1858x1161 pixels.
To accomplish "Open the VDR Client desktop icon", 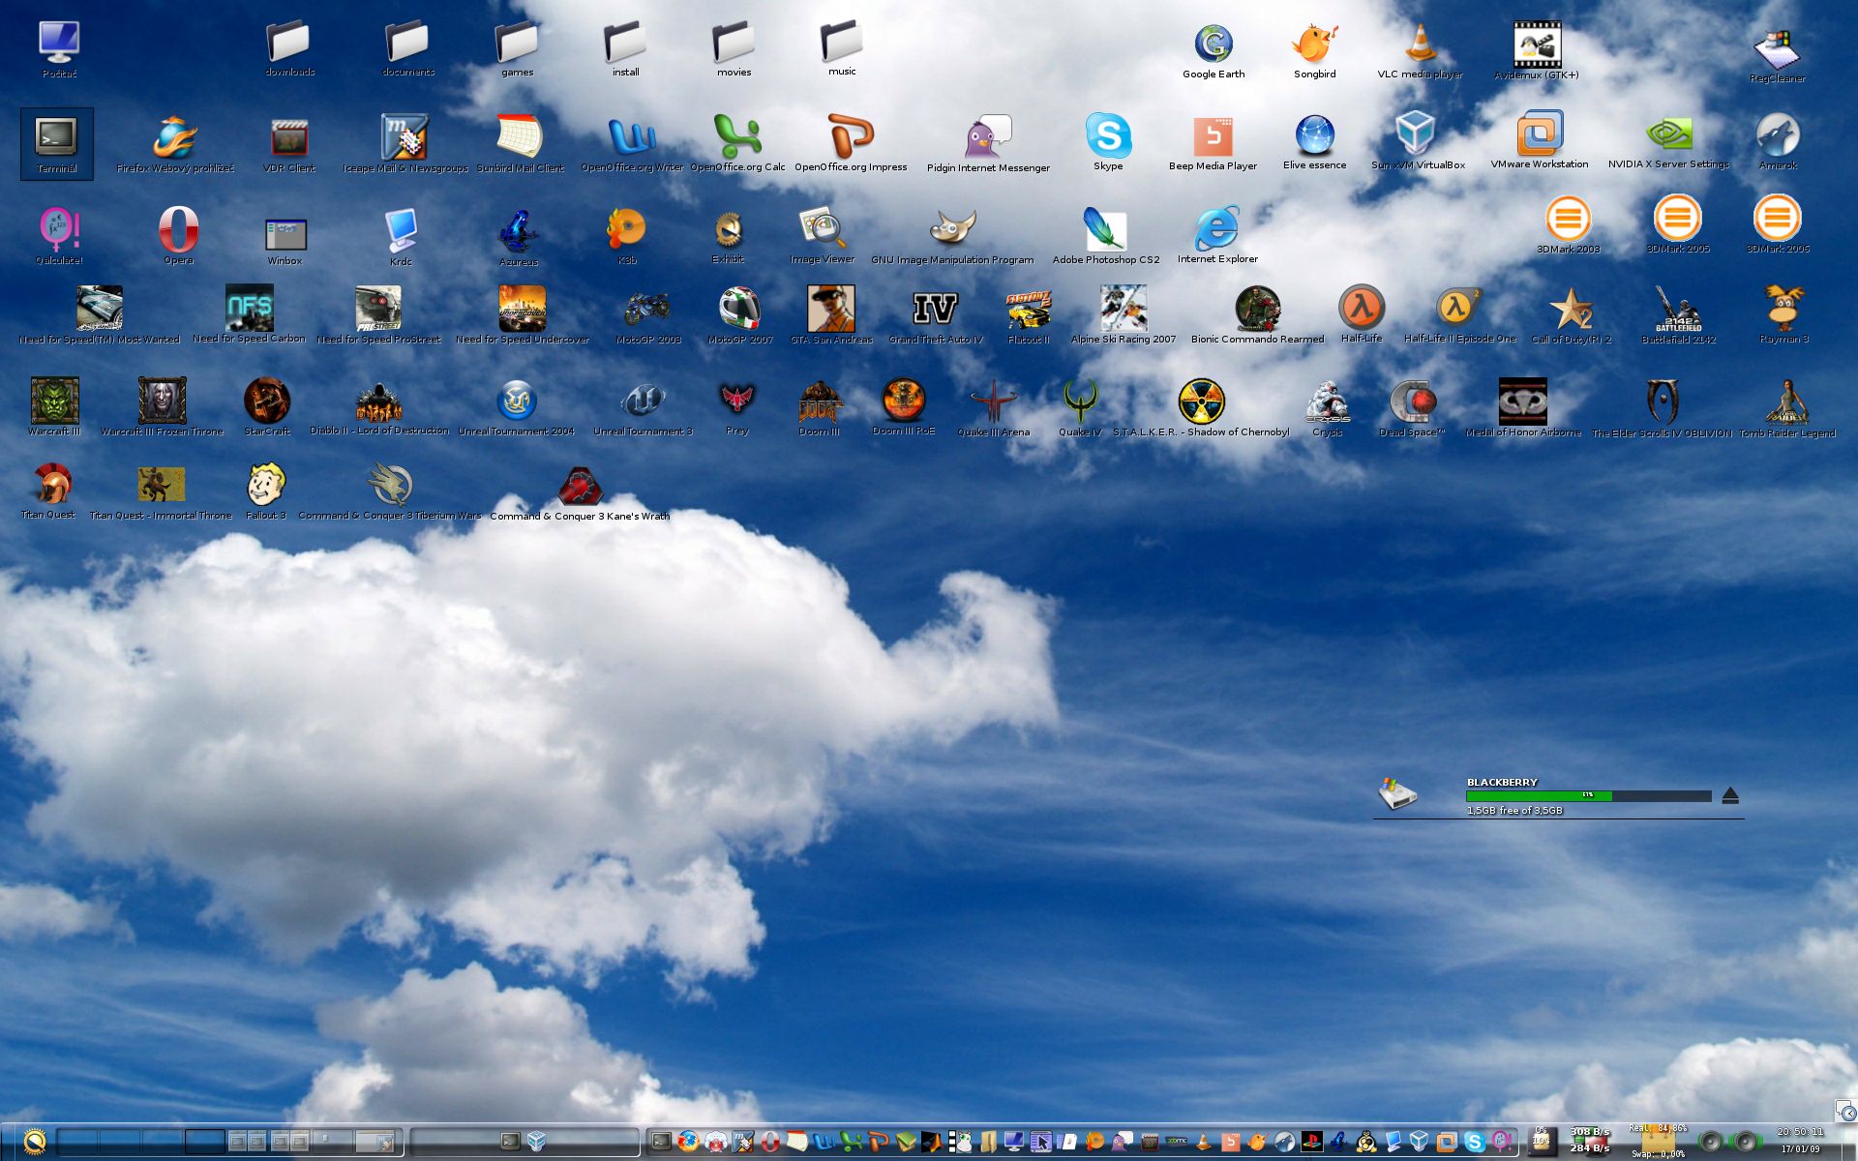I will pyautogui.click(x=288, y=143).
